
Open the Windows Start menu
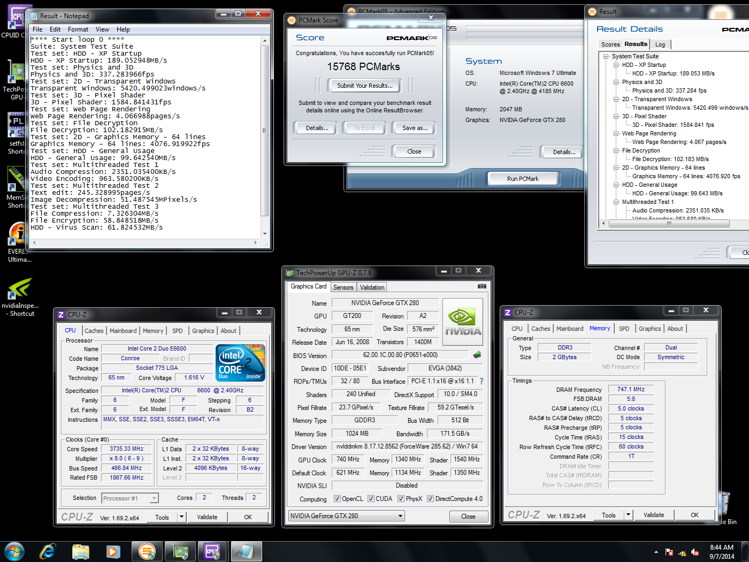tap(14, 551)
